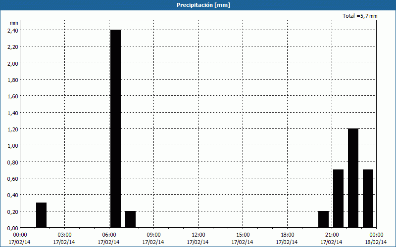Click the 0,20 bar just before 21:00
The width and height of the screenshot is (396, 247).
pos(324,219)
